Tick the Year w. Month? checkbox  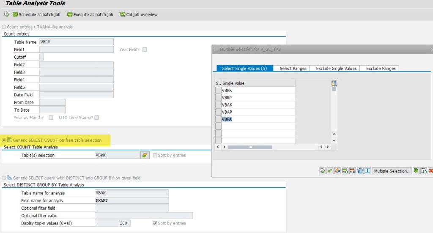(51, 118)
